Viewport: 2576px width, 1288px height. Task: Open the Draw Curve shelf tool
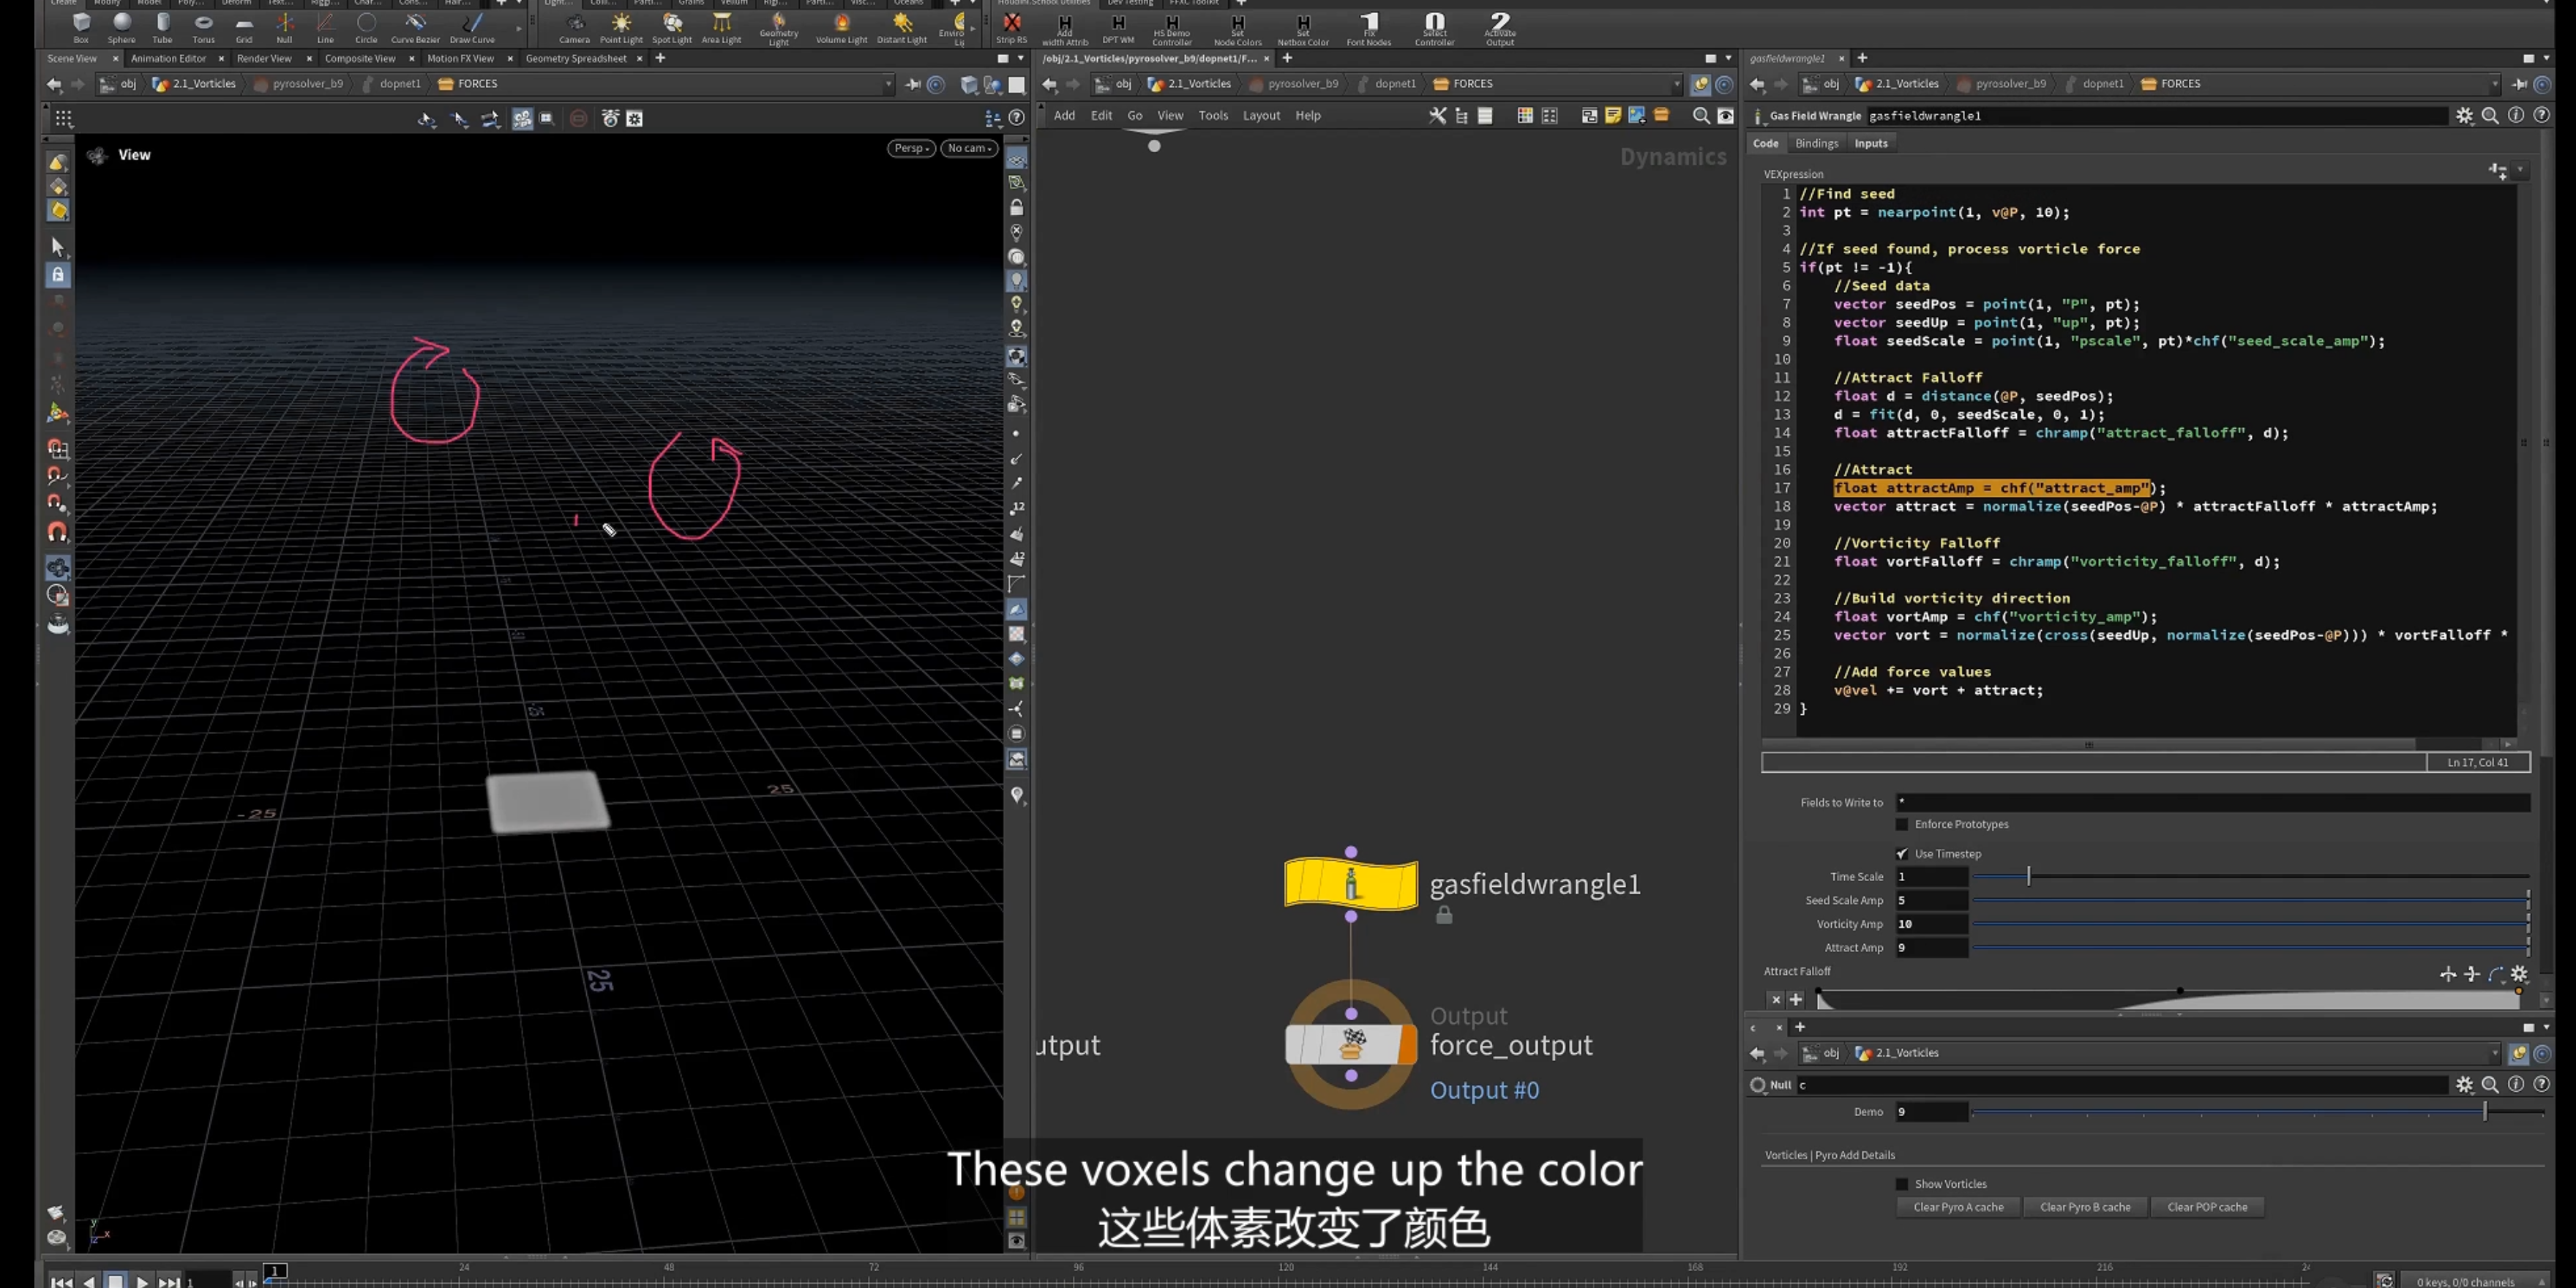tap(472, 28)
